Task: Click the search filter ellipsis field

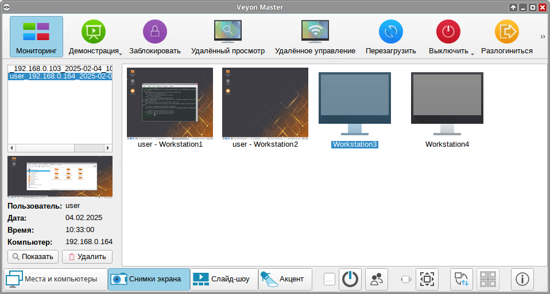Action: pyautogui.click(x=330, y=279)
